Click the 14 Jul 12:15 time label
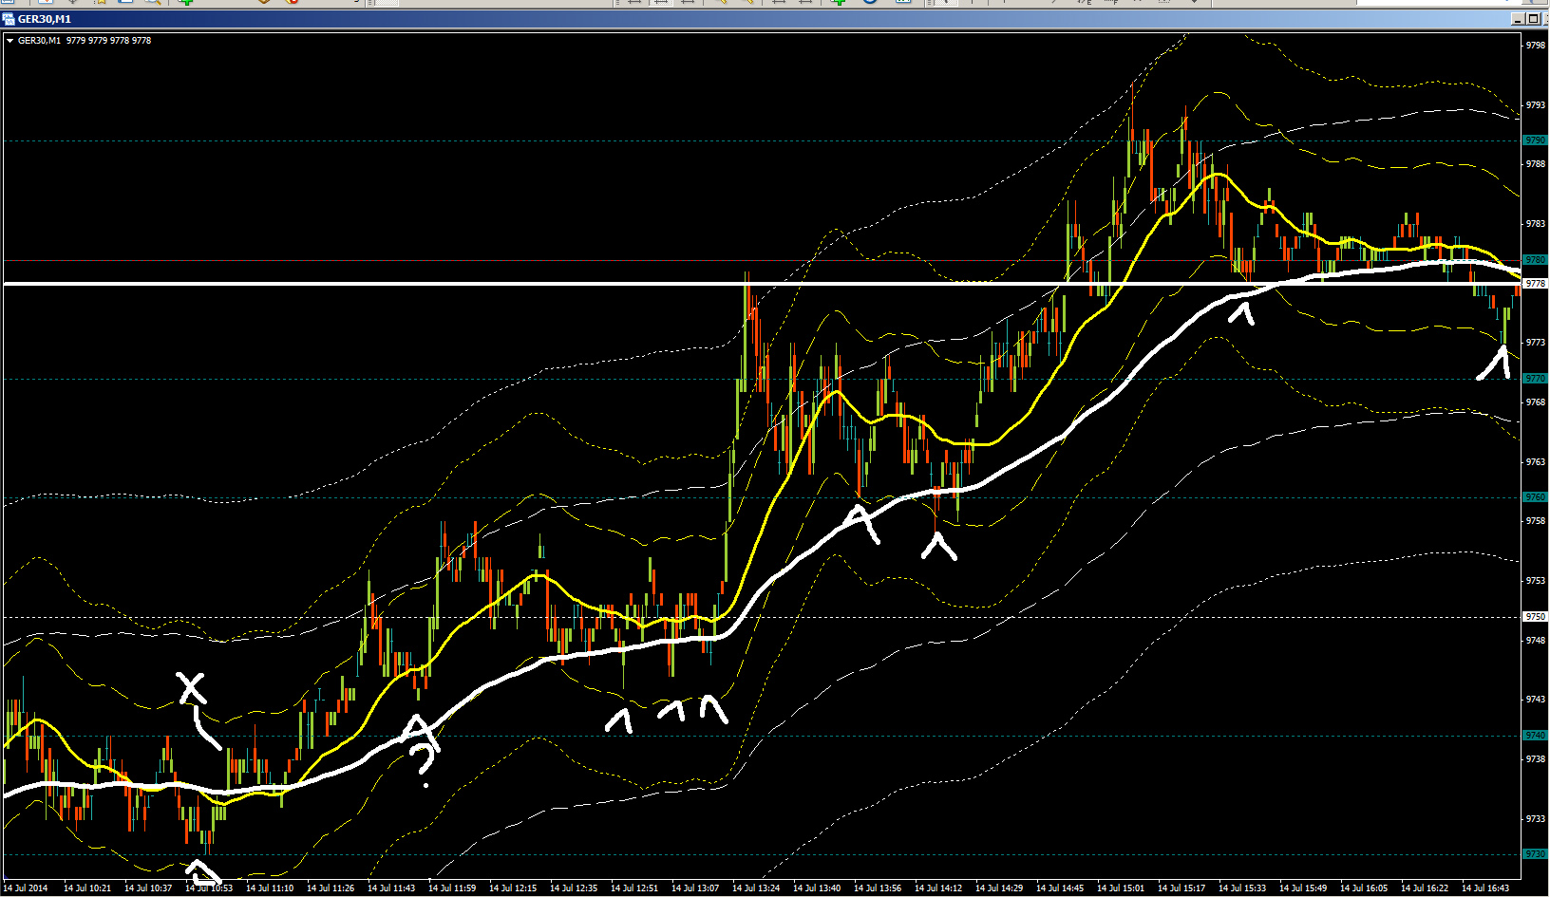 click(513, 888)
